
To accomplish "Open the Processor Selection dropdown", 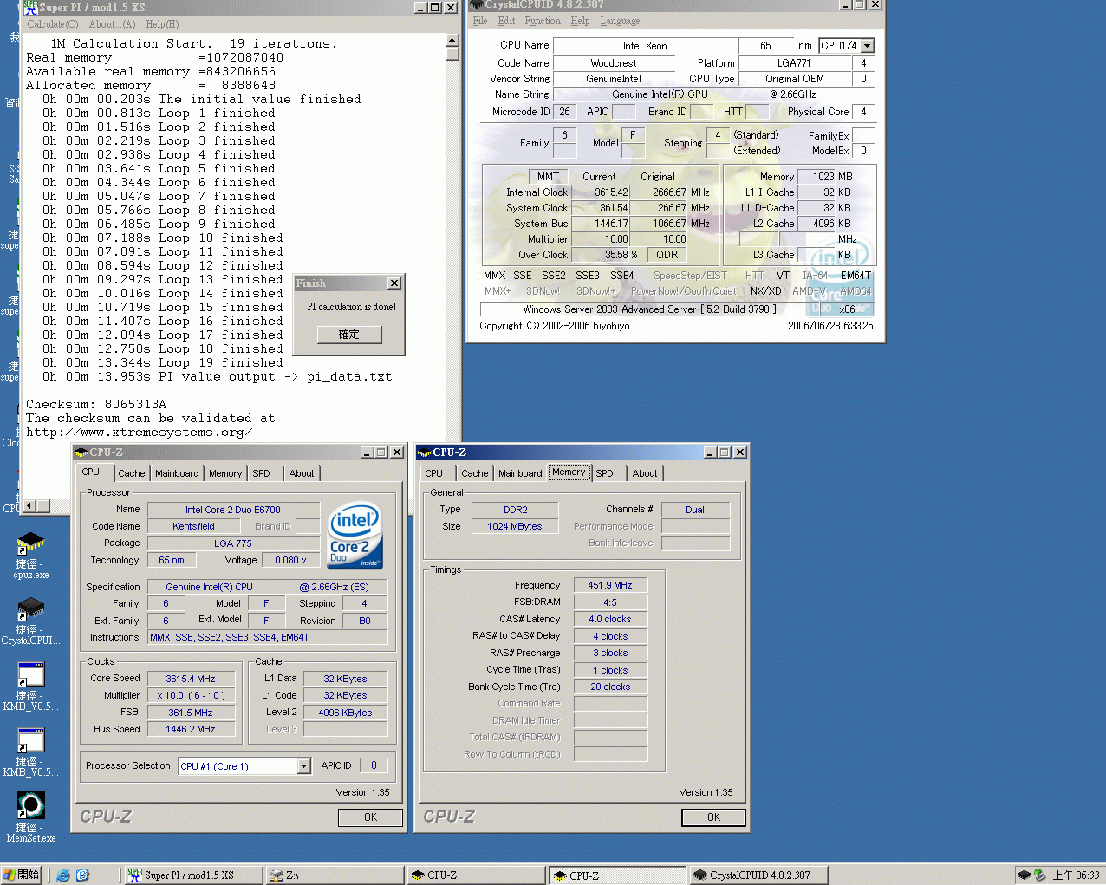I will click(x=303, y=766).
